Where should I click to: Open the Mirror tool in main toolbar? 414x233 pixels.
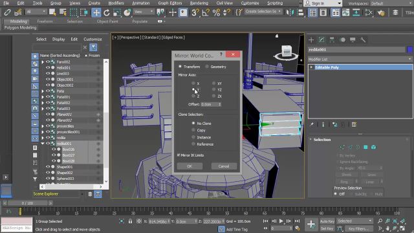tap(290, 12)
